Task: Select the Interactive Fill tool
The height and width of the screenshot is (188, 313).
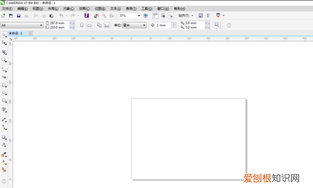Action: click(x=4, y=162)
